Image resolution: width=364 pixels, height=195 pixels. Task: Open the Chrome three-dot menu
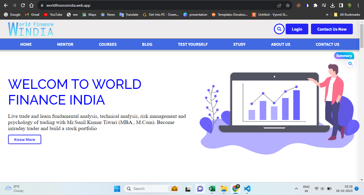[358, 5]
